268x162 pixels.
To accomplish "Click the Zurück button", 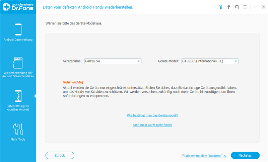I will coord(60,155).
